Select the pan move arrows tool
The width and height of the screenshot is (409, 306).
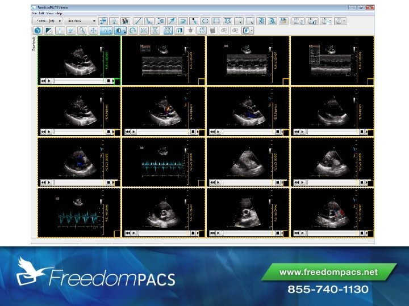(x=93, y=31)
